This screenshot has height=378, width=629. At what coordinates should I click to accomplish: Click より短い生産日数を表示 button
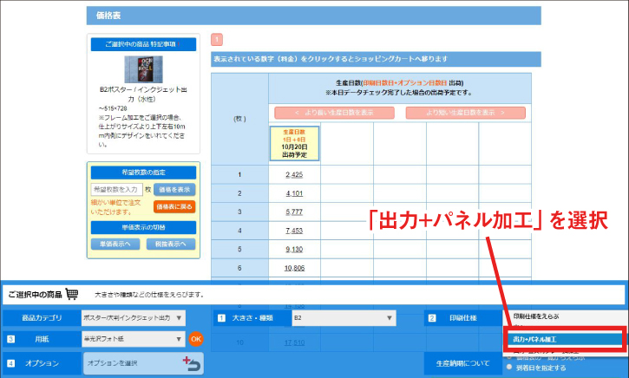(x=465, y=113)
